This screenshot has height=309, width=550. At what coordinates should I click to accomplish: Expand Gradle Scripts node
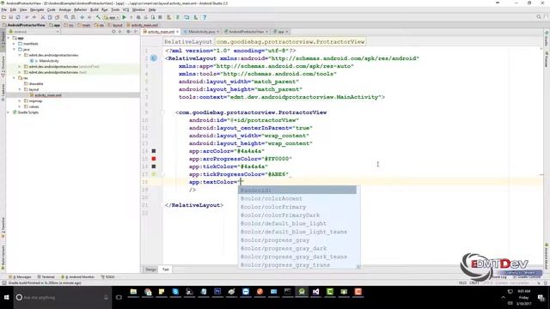pyautogui.click(x=9, y=112)
